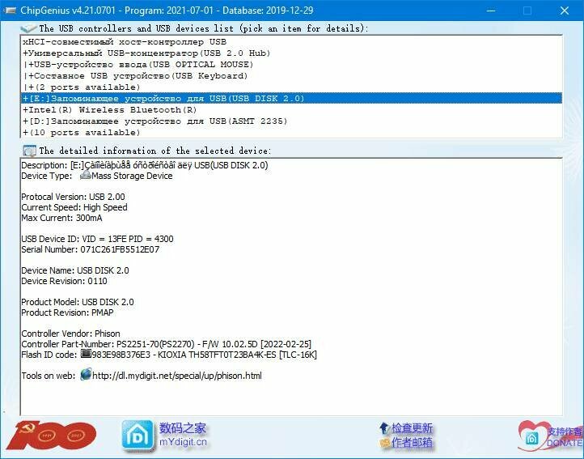Click the red 100 anniversary logo
This screenshot has width=584, height=459.
coord(52,435)
